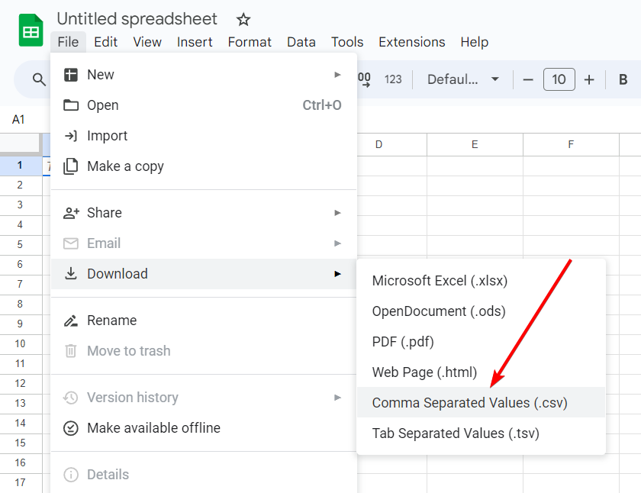Choose OpenDocument (.ods) download
The height and width of the screenshot is (493, 641).
pos(481,311)
